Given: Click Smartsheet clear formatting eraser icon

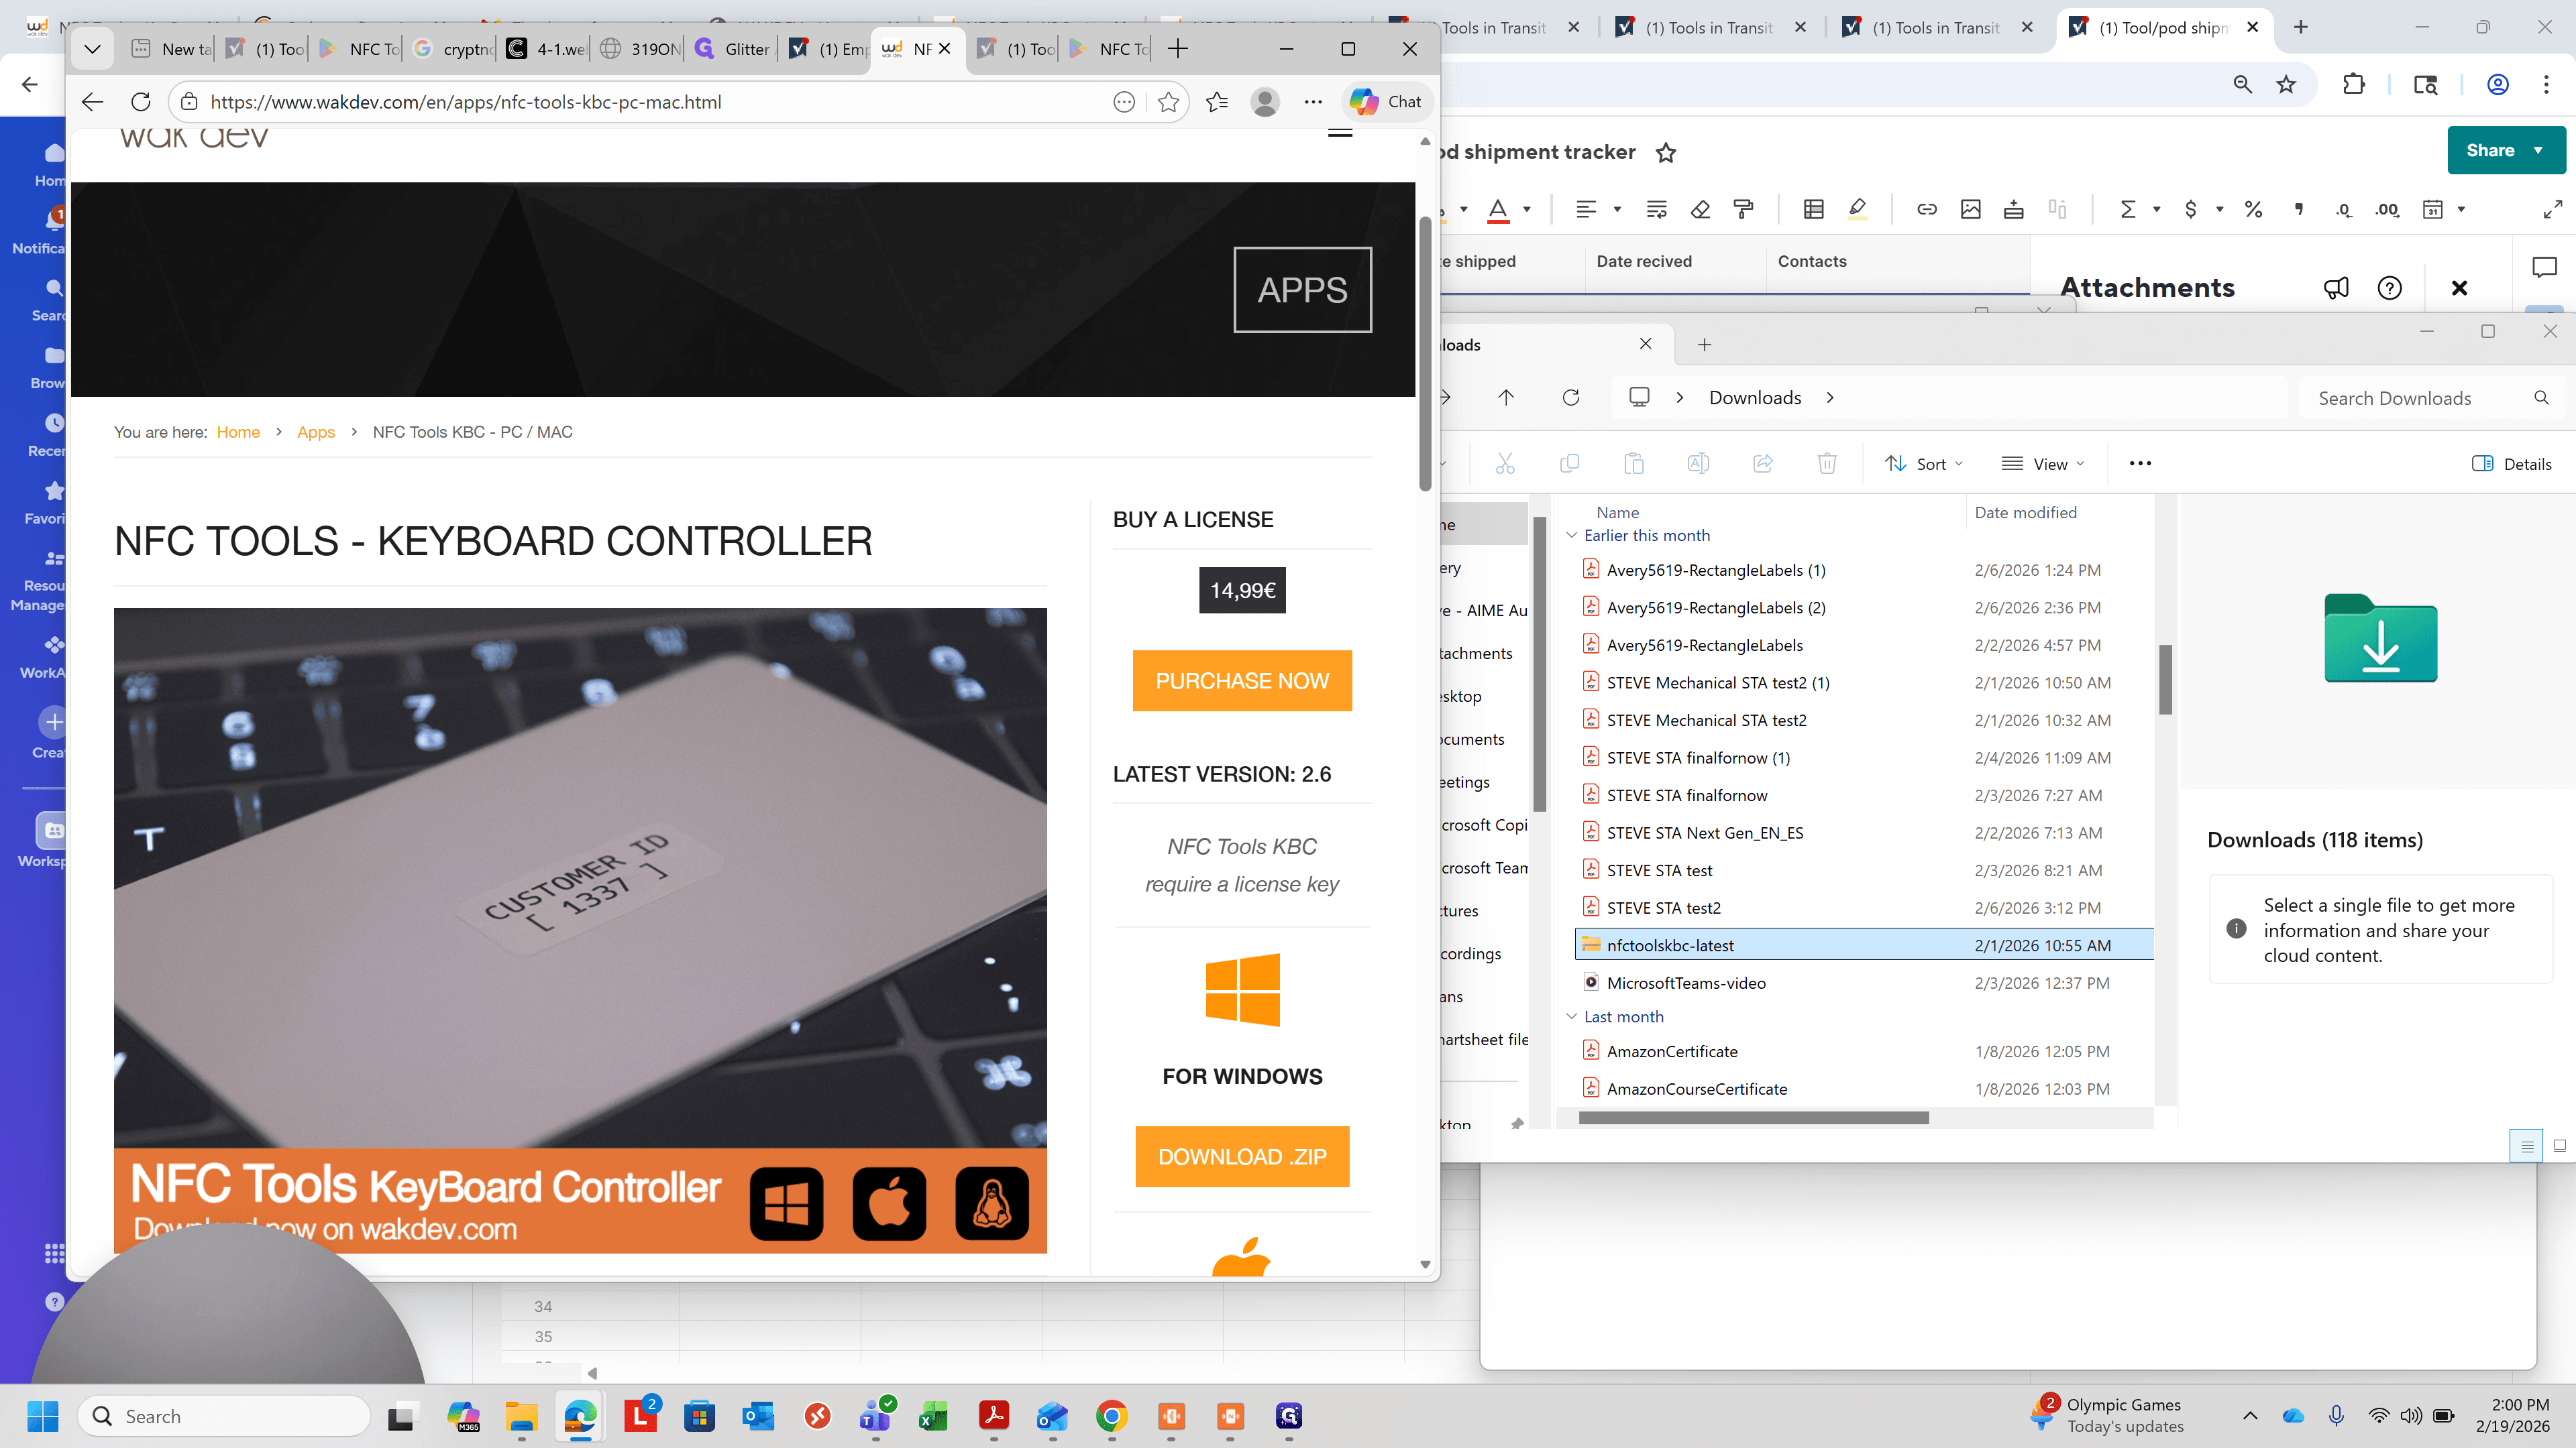Looking at the screenshot, I should coord(1700,209).
